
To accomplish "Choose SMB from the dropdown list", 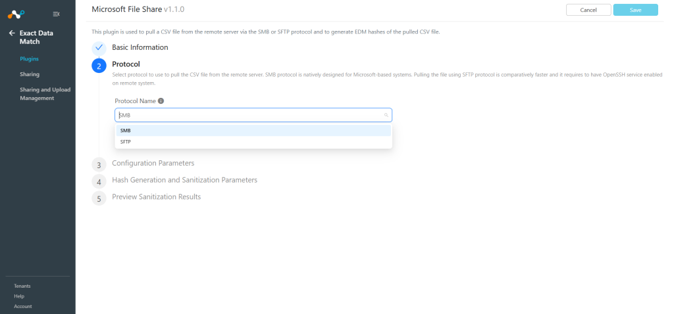I will 253,131.
